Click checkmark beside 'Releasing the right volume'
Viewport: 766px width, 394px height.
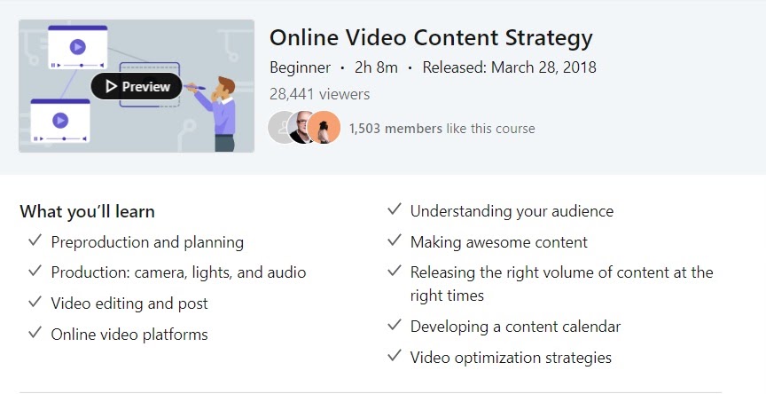tap(395, 271)
